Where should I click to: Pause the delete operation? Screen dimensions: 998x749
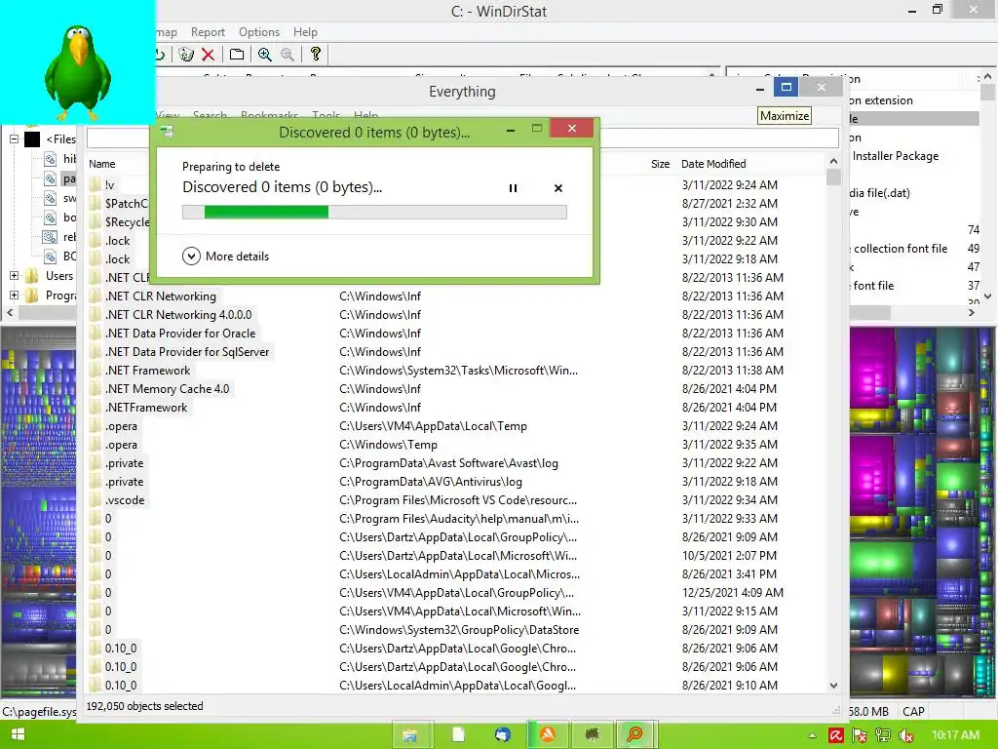pyautogui.click(x=513, y=188)
